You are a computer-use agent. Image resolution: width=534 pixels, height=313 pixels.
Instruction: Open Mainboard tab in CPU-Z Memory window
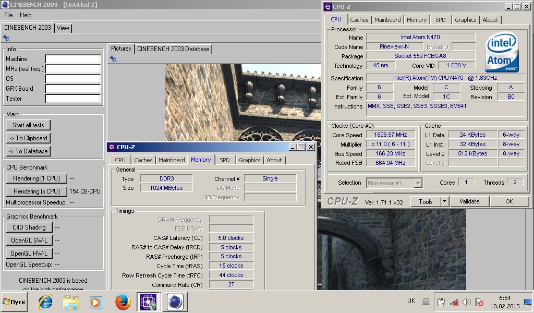click(172, 160)
